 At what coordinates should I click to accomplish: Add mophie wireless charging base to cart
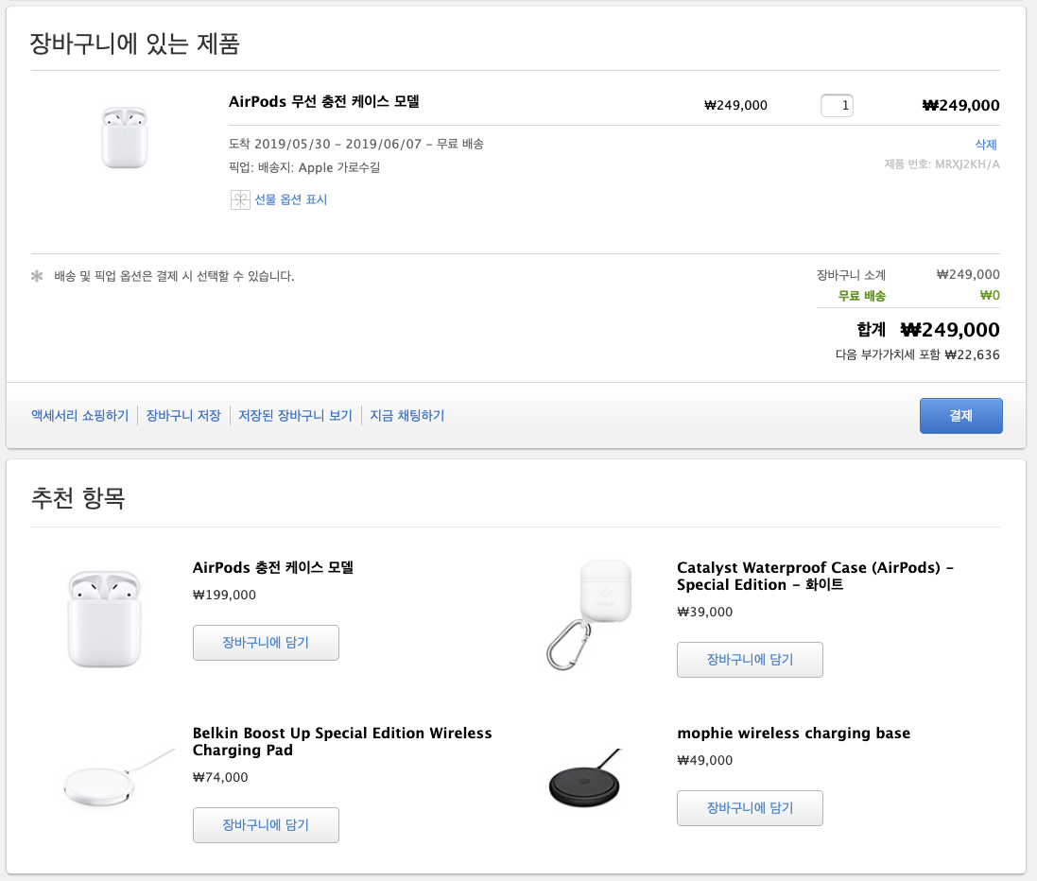pyautogui.click(x=750, y=808)
